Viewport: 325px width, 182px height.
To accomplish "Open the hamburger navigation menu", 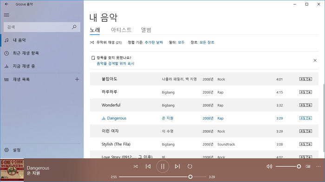I will [x=6, y=15].
